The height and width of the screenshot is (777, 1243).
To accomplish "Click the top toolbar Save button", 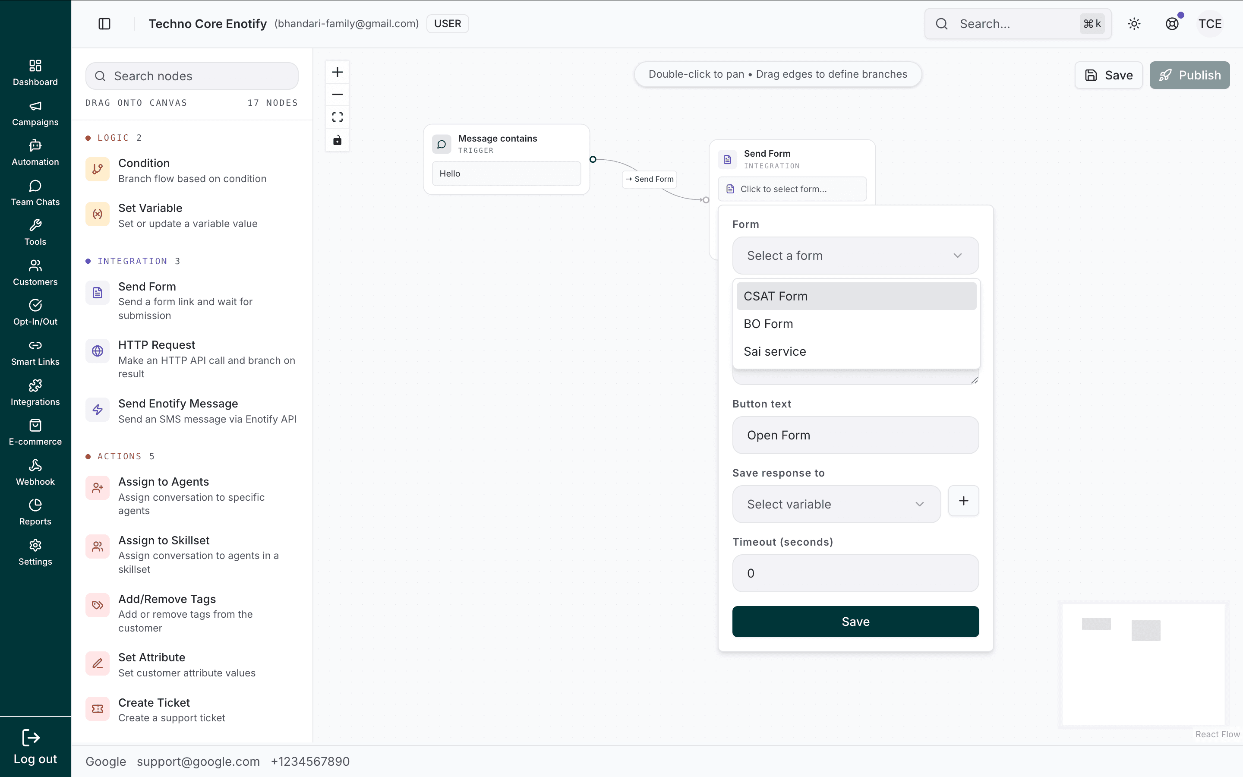I will (x=1108, y=75).
